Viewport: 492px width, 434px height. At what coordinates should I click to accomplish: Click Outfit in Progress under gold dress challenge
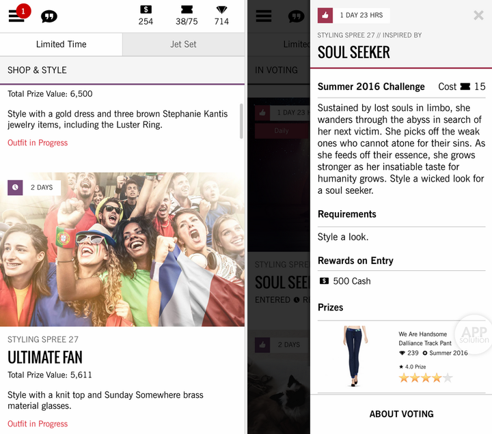[38, 143]
